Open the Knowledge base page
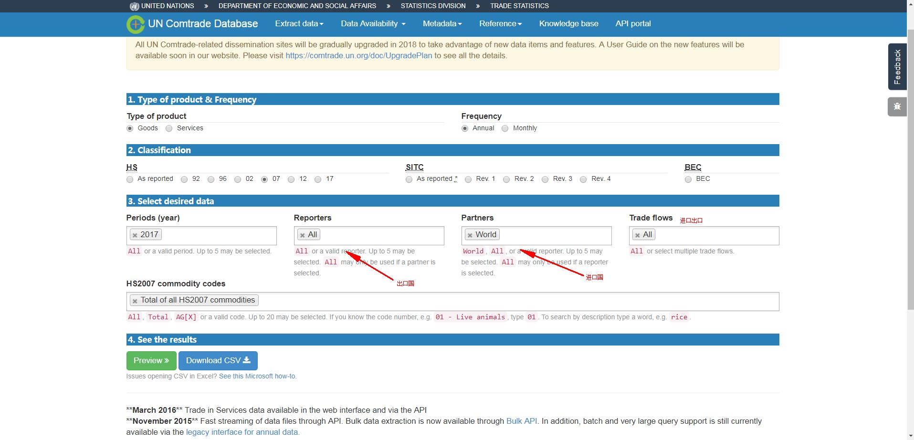Screen dimensions: 914x440 (569, 24)
